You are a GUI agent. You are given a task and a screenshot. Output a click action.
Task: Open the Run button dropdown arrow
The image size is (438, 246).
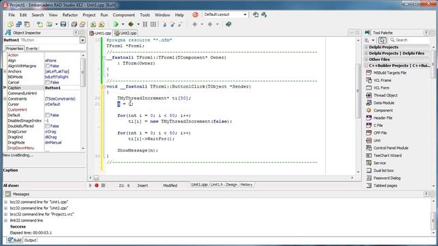123,25
